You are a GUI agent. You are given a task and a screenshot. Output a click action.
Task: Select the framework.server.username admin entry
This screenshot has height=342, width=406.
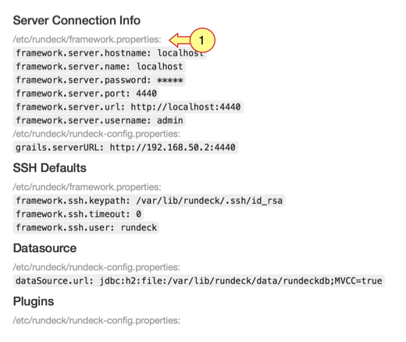point(99,120)
